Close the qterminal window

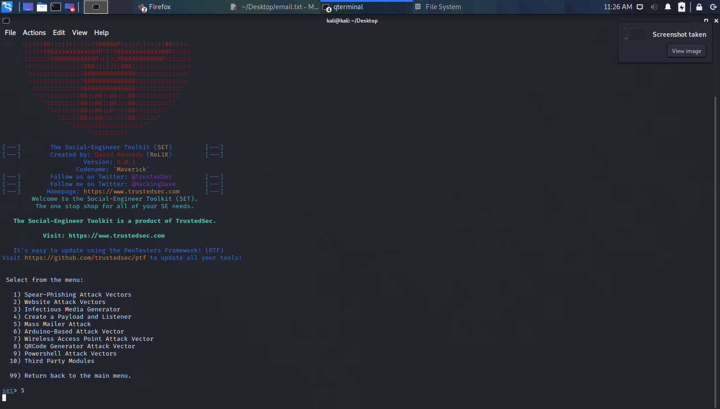coord(716,21)
